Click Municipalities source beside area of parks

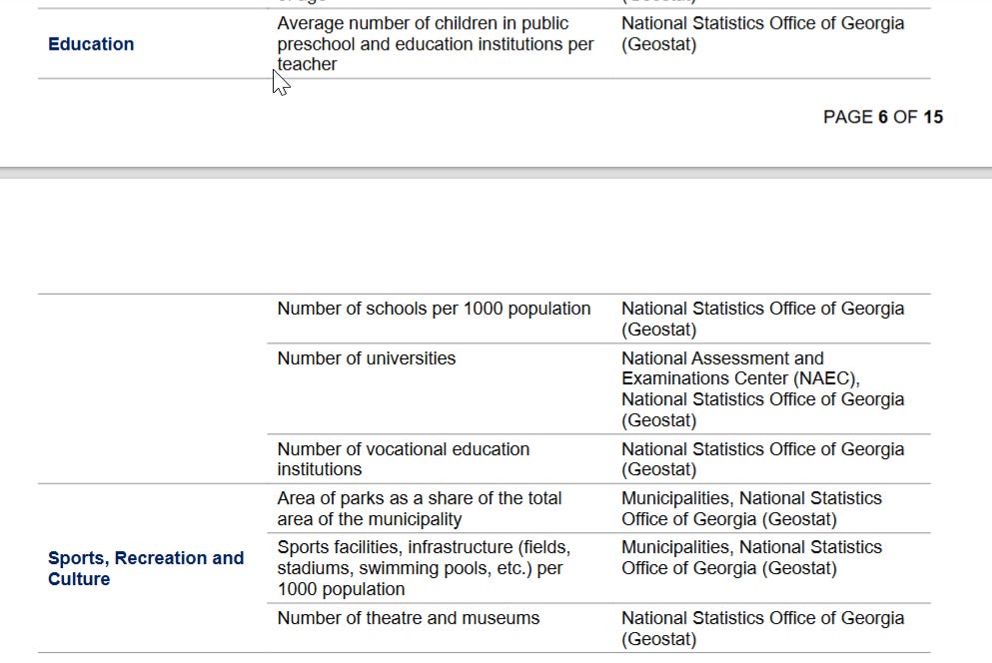coord(751,508)
